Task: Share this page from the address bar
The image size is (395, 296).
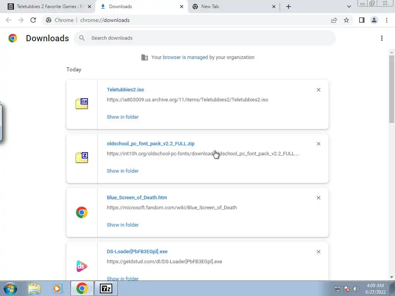Action: [334, 20]
